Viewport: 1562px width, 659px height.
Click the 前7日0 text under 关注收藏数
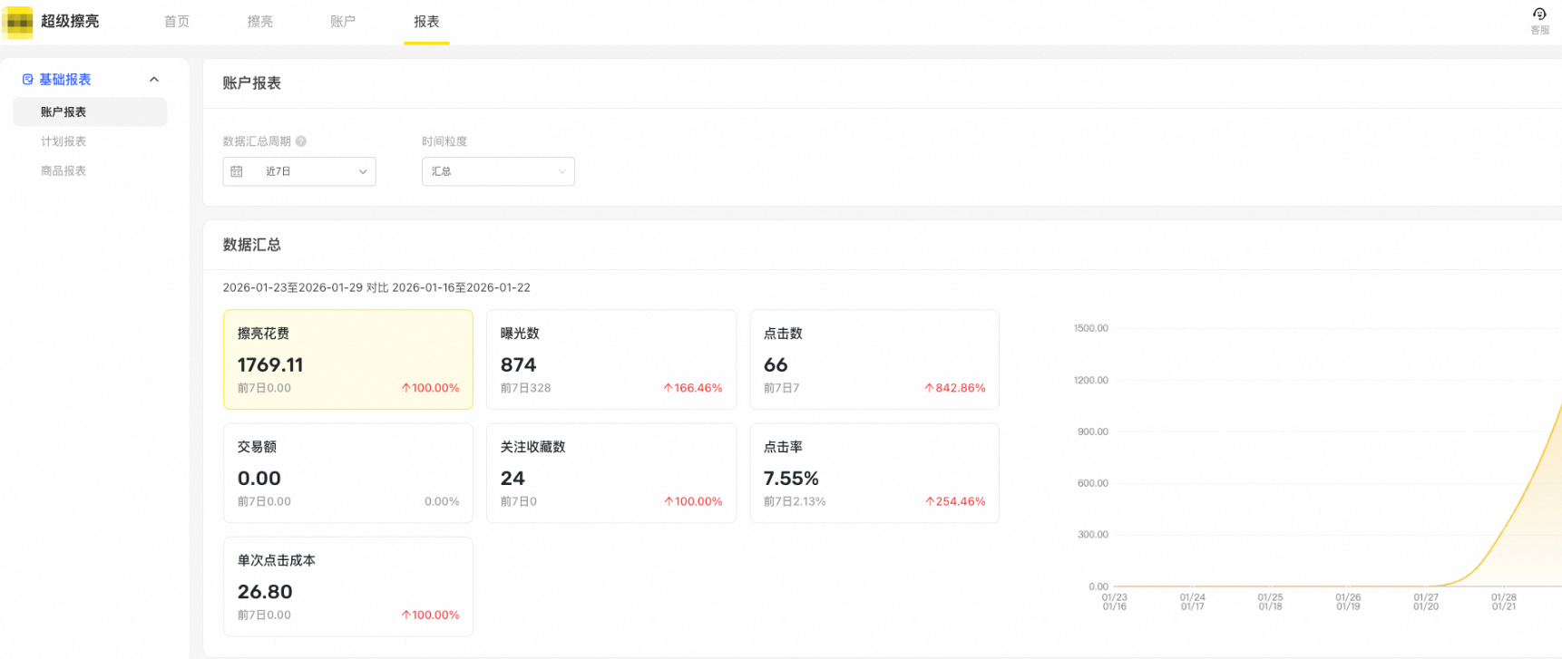(518, 501)
